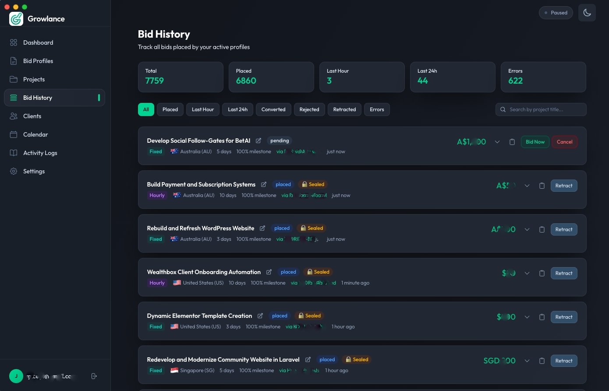Copy the Build Payment and Subscription bid

542,186
